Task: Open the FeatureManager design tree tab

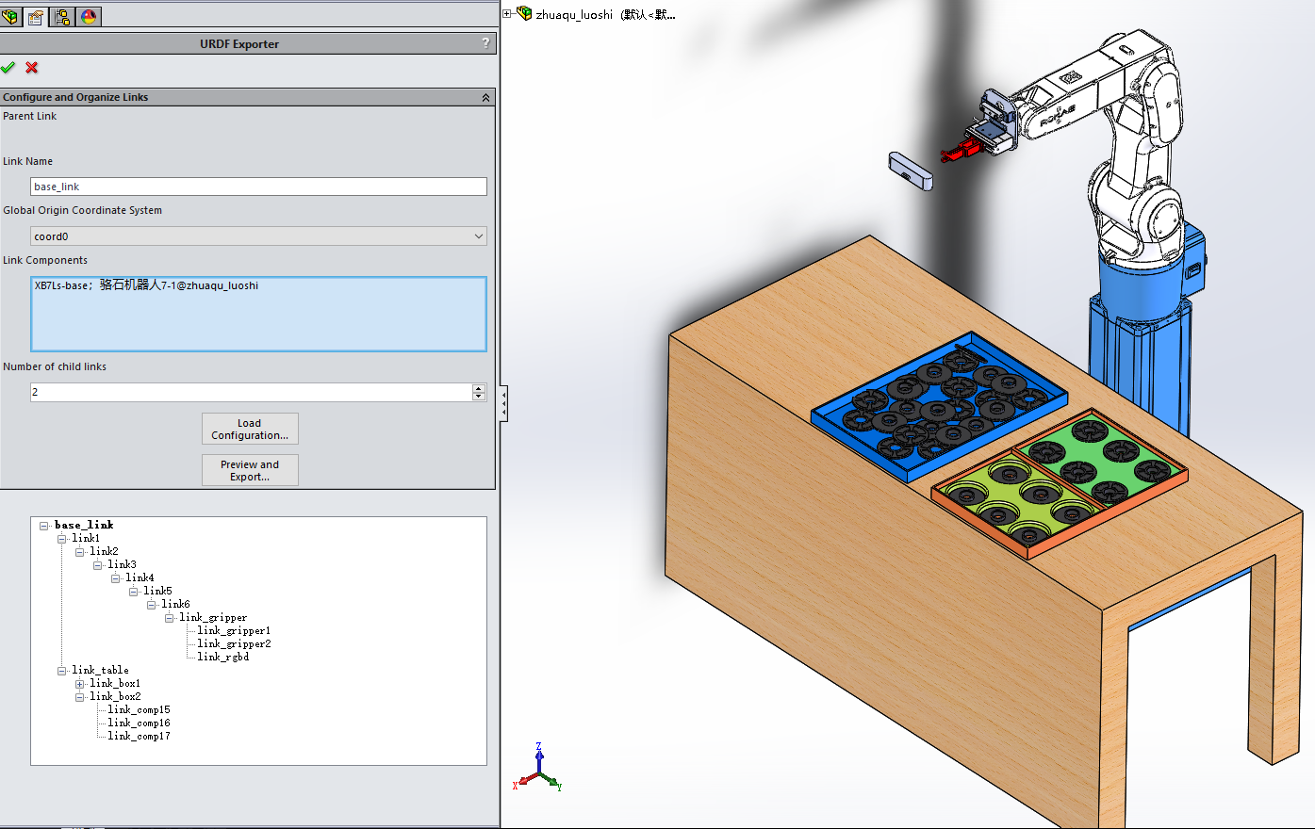Action: point(10,17)
